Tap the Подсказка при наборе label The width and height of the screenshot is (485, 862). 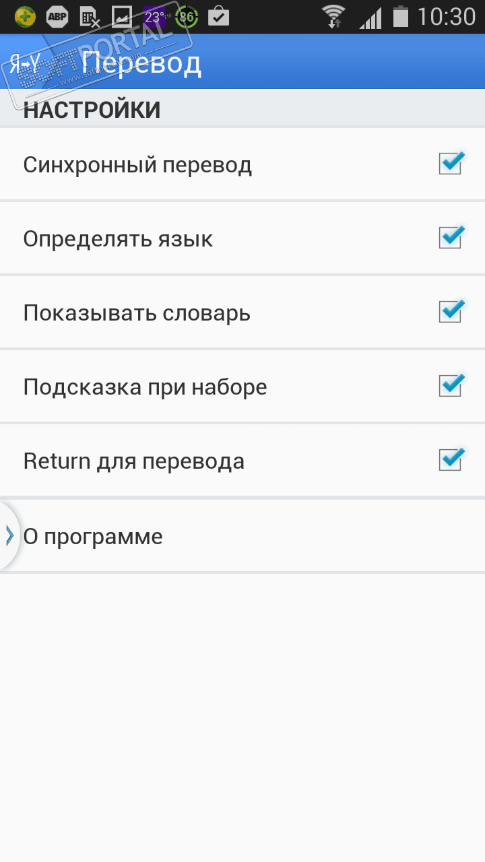tap(145, 387)
